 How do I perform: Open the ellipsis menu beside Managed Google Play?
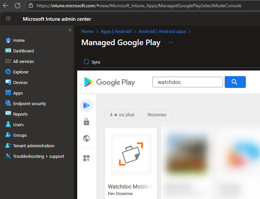coord(171,43)
